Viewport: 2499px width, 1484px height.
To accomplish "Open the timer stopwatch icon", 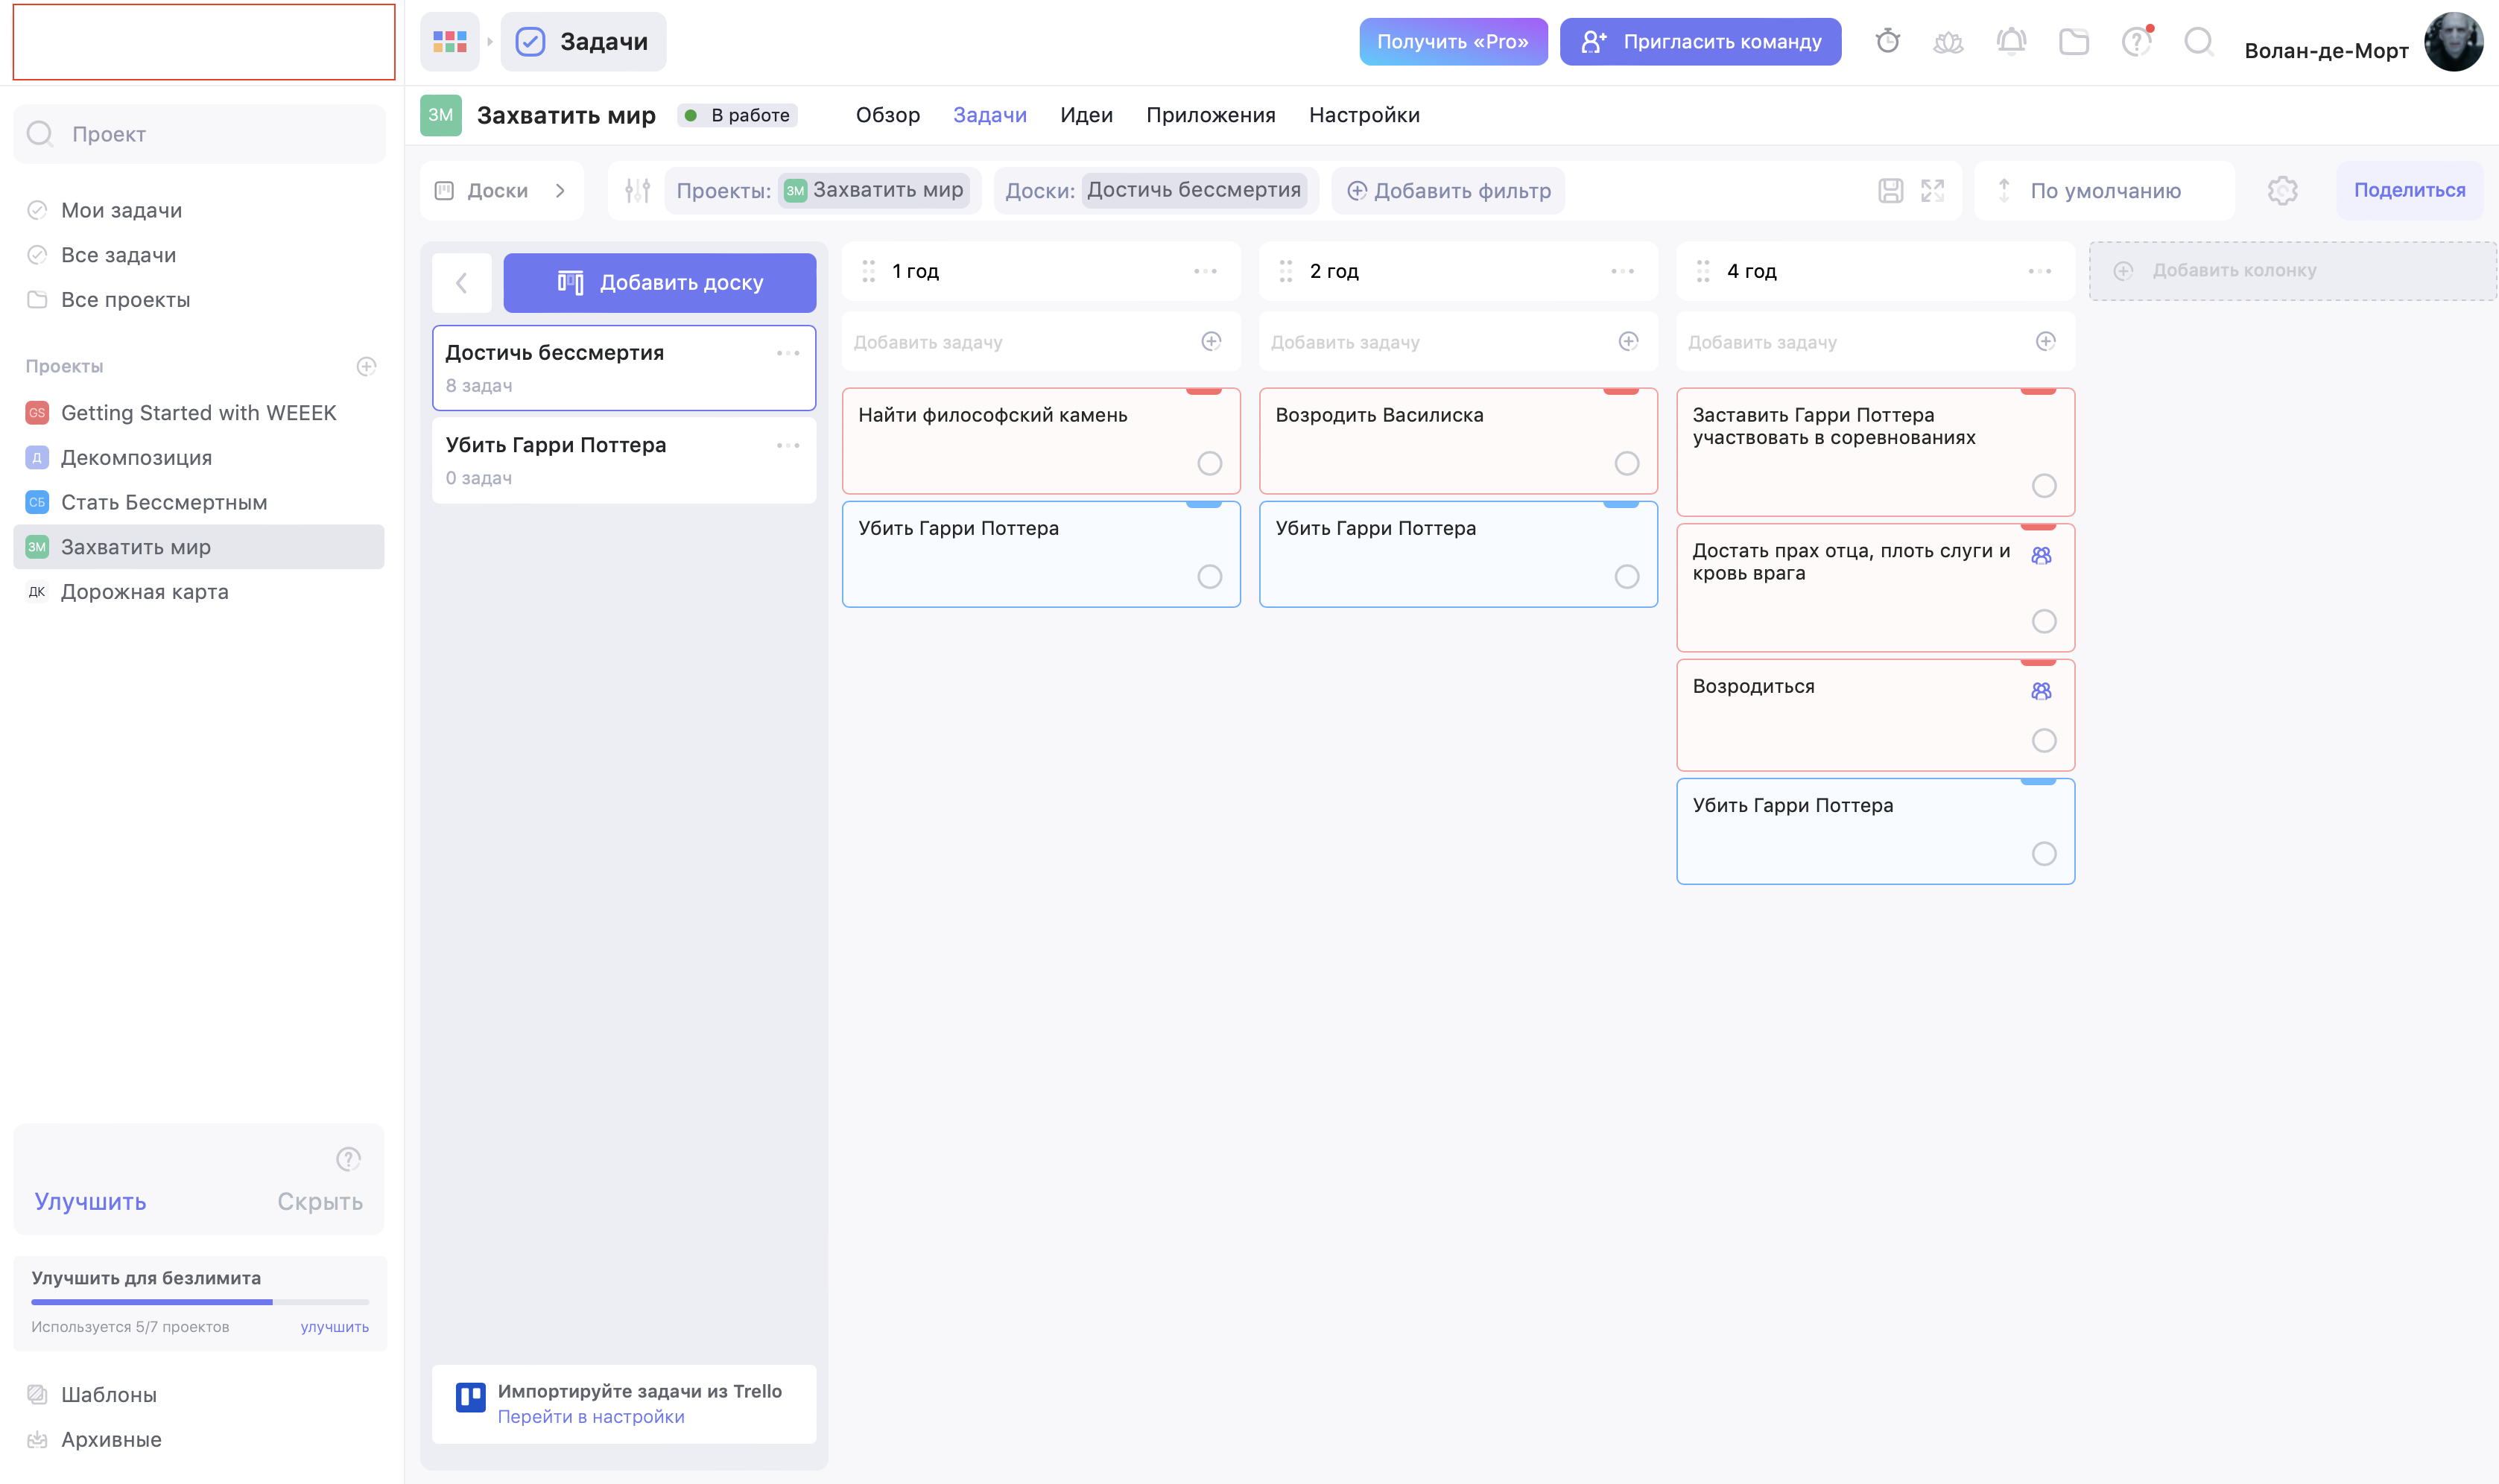I will [1887, 41].
